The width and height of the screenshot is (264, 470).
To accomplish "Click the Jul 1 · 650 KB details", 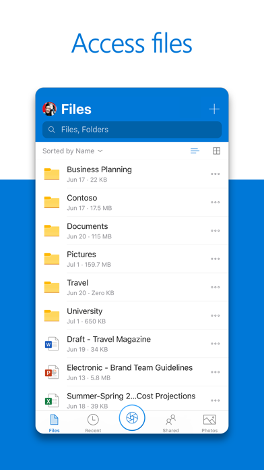I will click(86, 321).
